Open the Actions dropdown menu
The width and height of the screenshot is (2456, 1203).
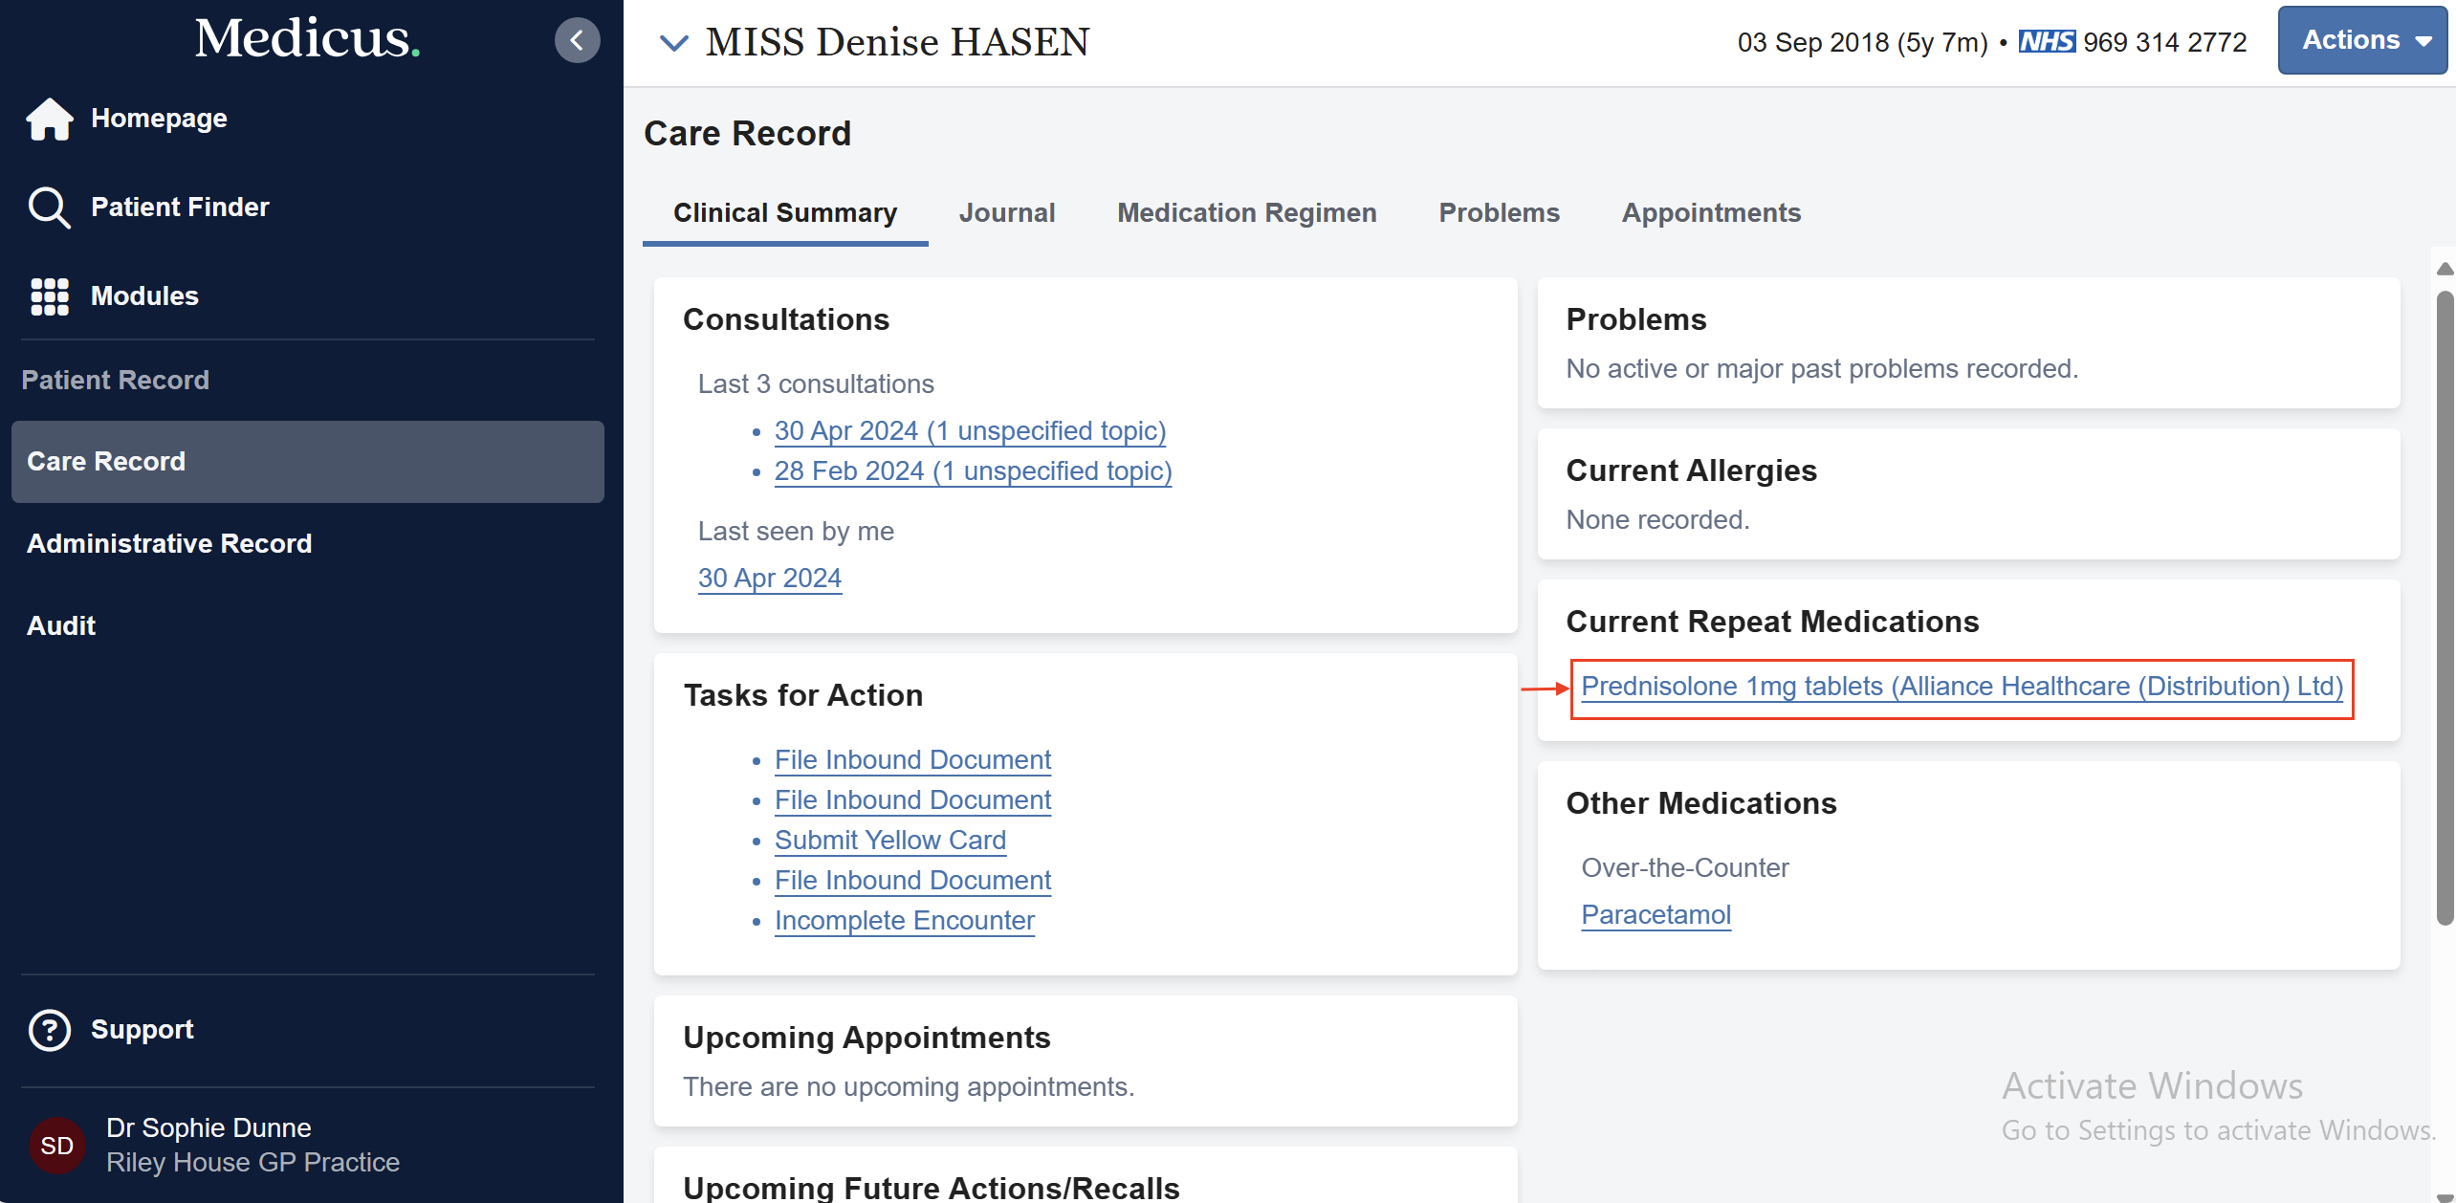2361,39
